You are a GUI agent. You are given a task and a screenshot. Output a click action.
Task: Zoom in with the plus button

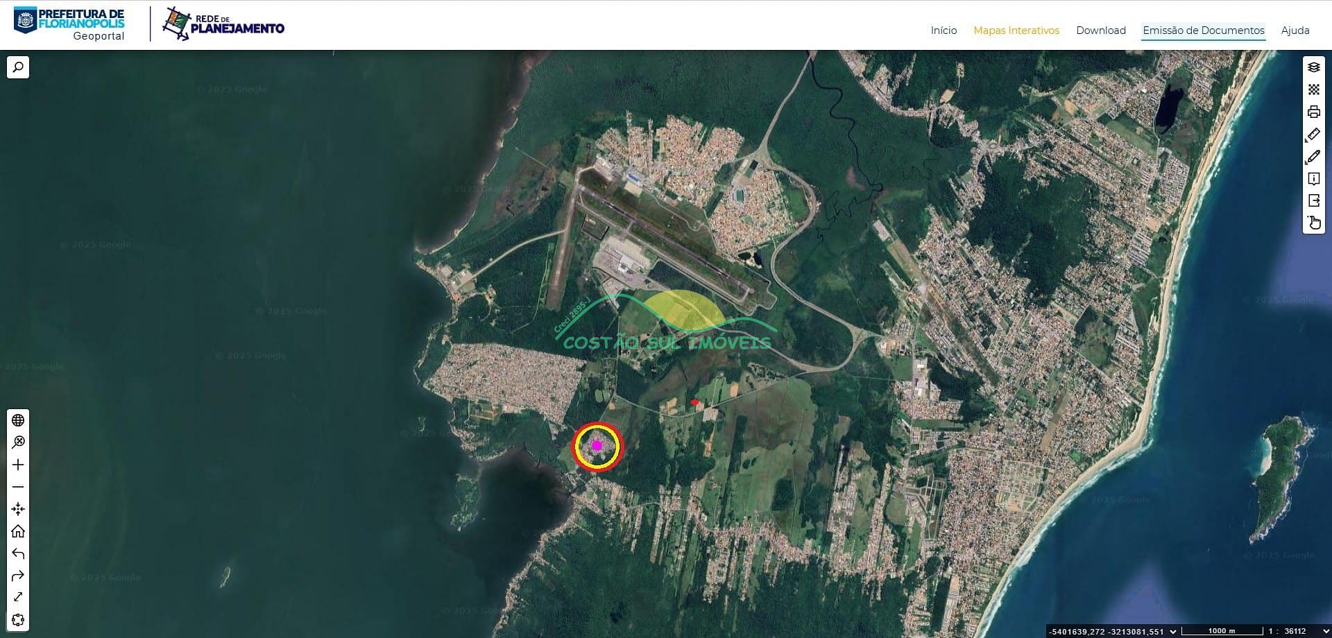point(18,465)
